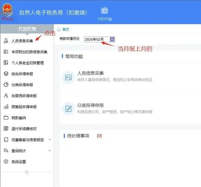Open the 税款所属月份 dropdown arrow
The width and height of the screenshot is (201, 187).
tap(112, 39)
